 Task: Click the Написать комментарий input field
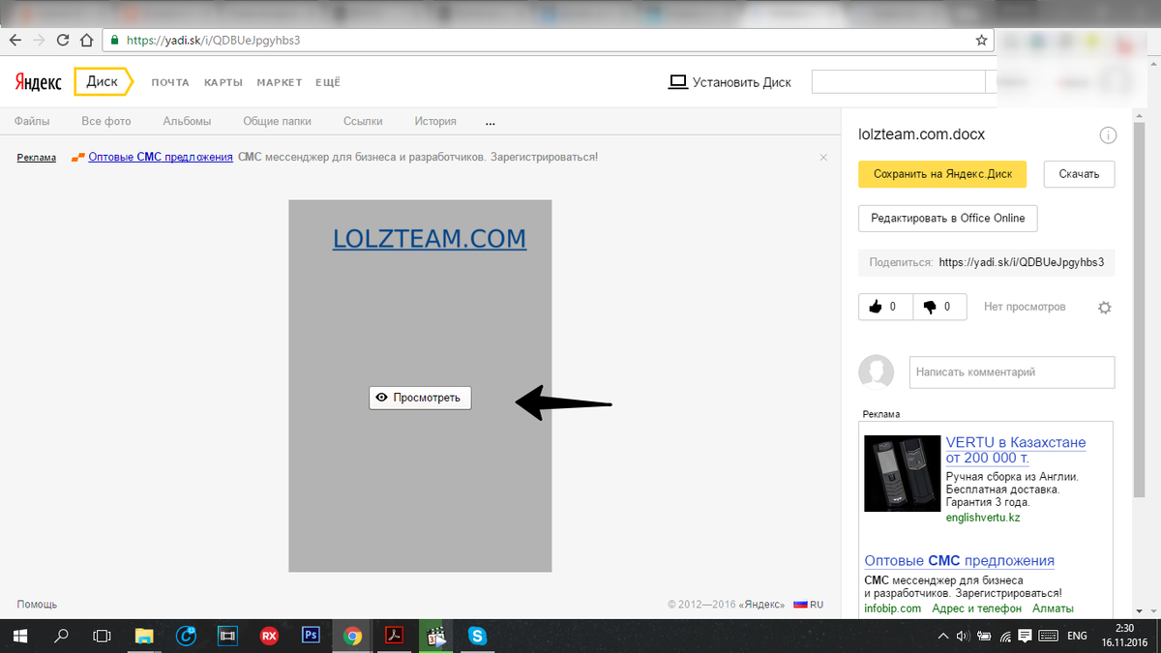click(x=1012, y=372)
